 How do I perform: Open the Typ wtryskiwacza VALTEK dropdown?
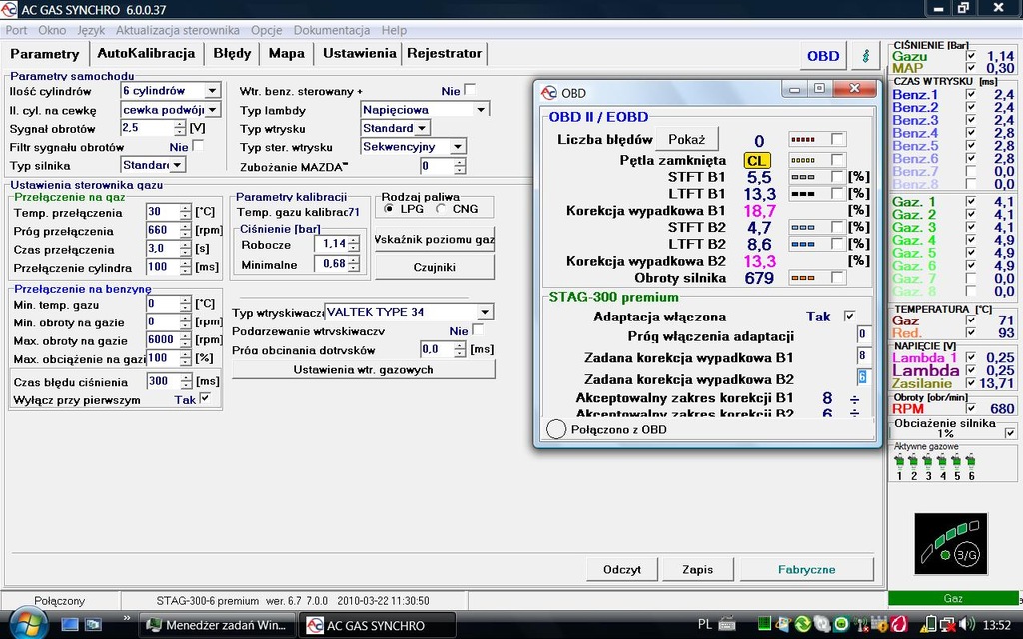pyautogui.click(x=485, y=312)
